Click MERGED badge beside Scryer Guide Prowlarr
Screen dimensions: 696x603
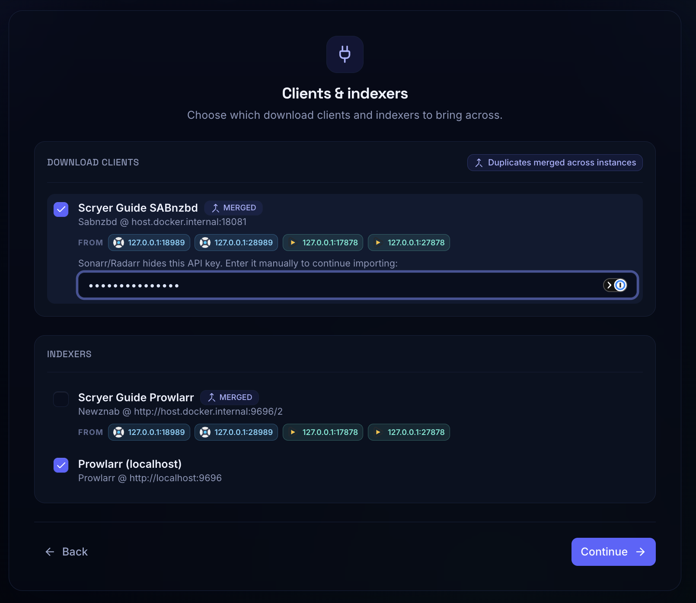230,397
